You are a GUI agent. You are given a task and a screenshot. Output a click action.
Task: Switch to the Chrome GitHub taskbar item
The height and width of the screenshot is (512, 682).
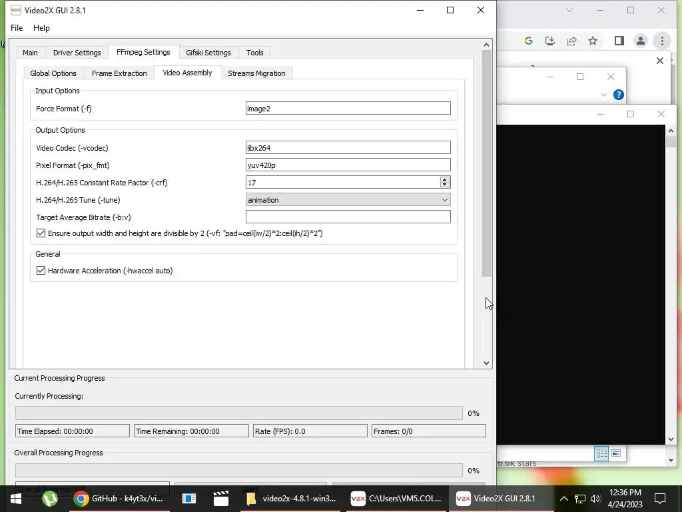tap(119, 499)
